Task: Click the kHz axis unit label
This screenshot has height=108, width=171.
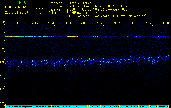Action: tap(2, 22)
